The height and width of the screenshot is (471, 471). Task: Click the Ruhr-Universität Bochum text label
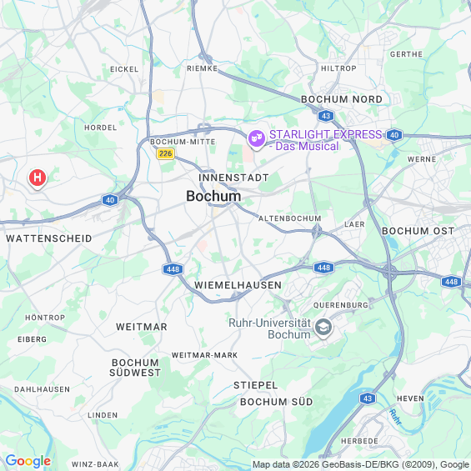click(270, 328)
